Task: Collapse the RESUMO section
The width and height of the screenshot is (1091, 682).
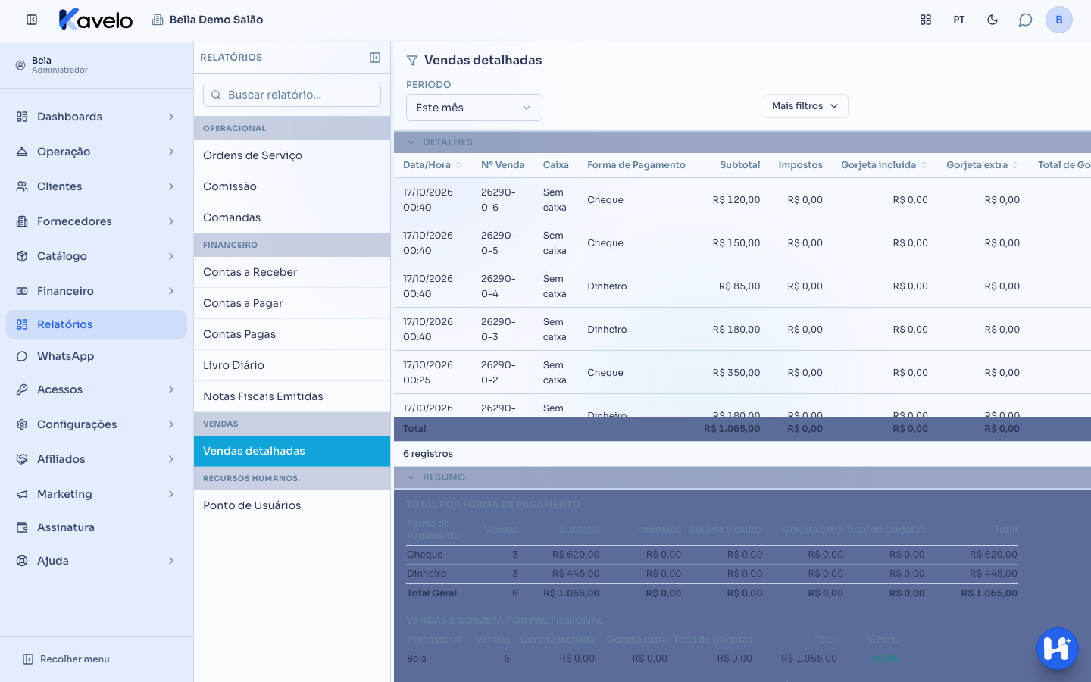Action: [x=411, y=477]
